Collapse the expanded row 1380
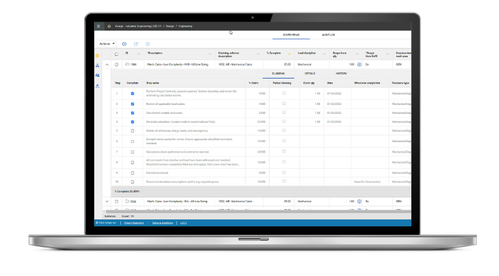Image resolution: width=499 pixels, height=276 pixels. click(x=107, y=64)
